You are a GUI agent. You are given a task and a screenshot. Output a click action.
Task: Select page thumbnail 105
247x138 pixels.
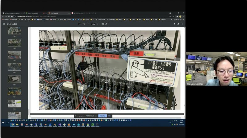[x=14, y=43]
